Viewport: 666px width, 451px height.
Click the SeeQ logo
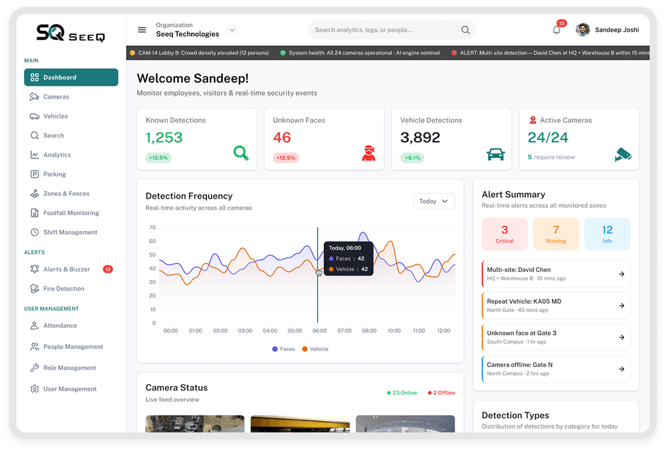tap(70, 33)
